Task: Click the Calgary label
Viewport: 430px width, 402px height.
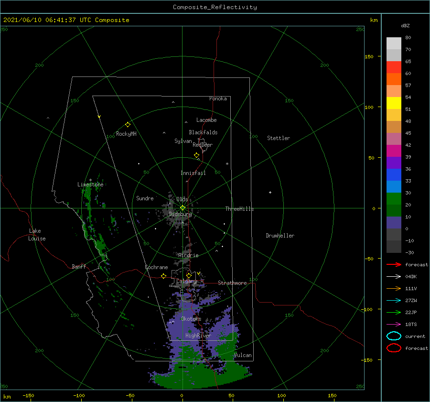Action: pyautogui.click(x=186, y=281)
